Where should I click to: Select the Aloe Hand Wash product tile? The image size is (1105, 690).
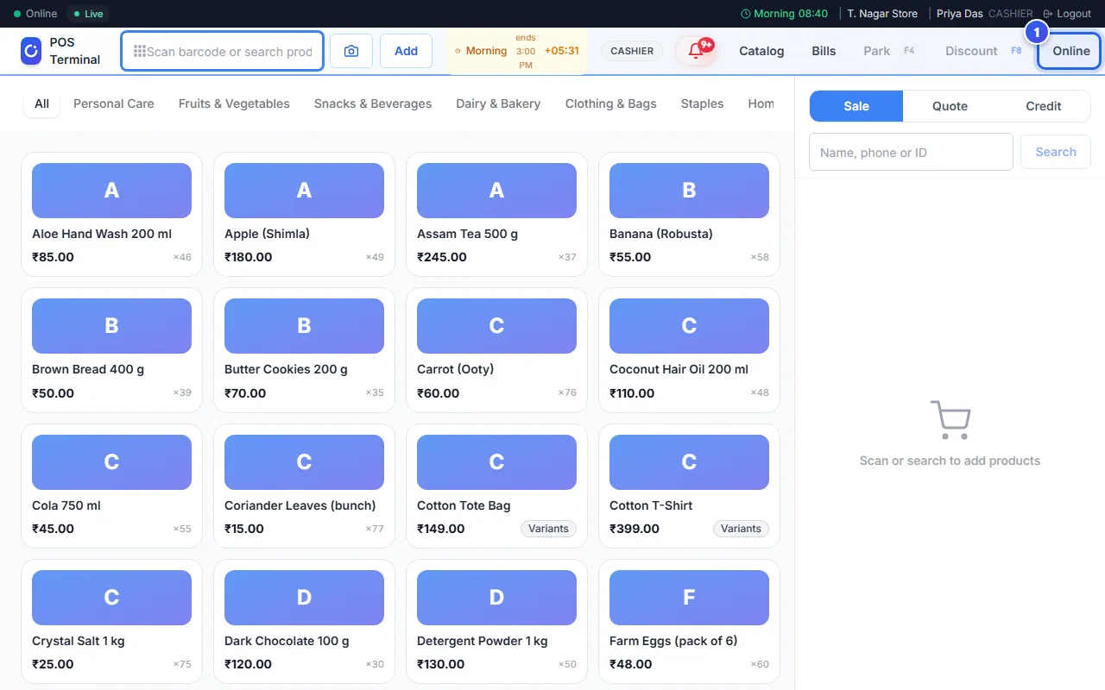pos(111,214)
